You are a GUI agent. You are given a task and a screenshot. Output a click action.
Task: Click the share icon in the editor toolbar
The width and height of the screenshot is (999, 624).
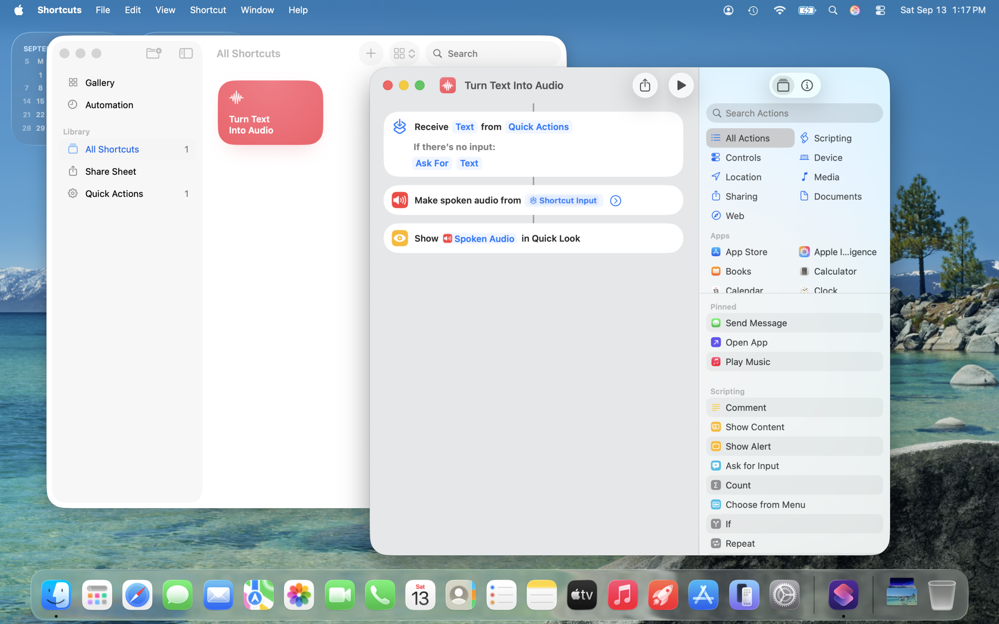645,85
